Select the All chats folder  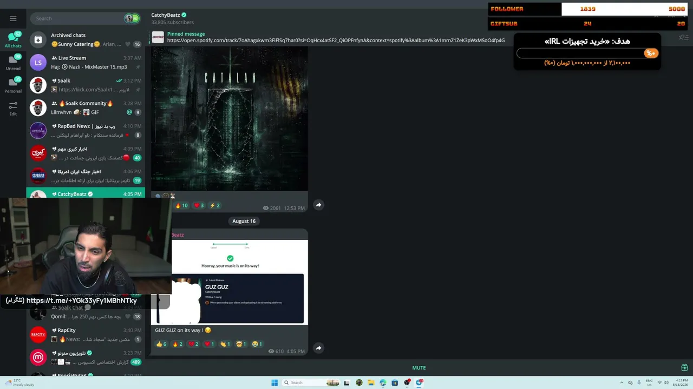(13, 39)
